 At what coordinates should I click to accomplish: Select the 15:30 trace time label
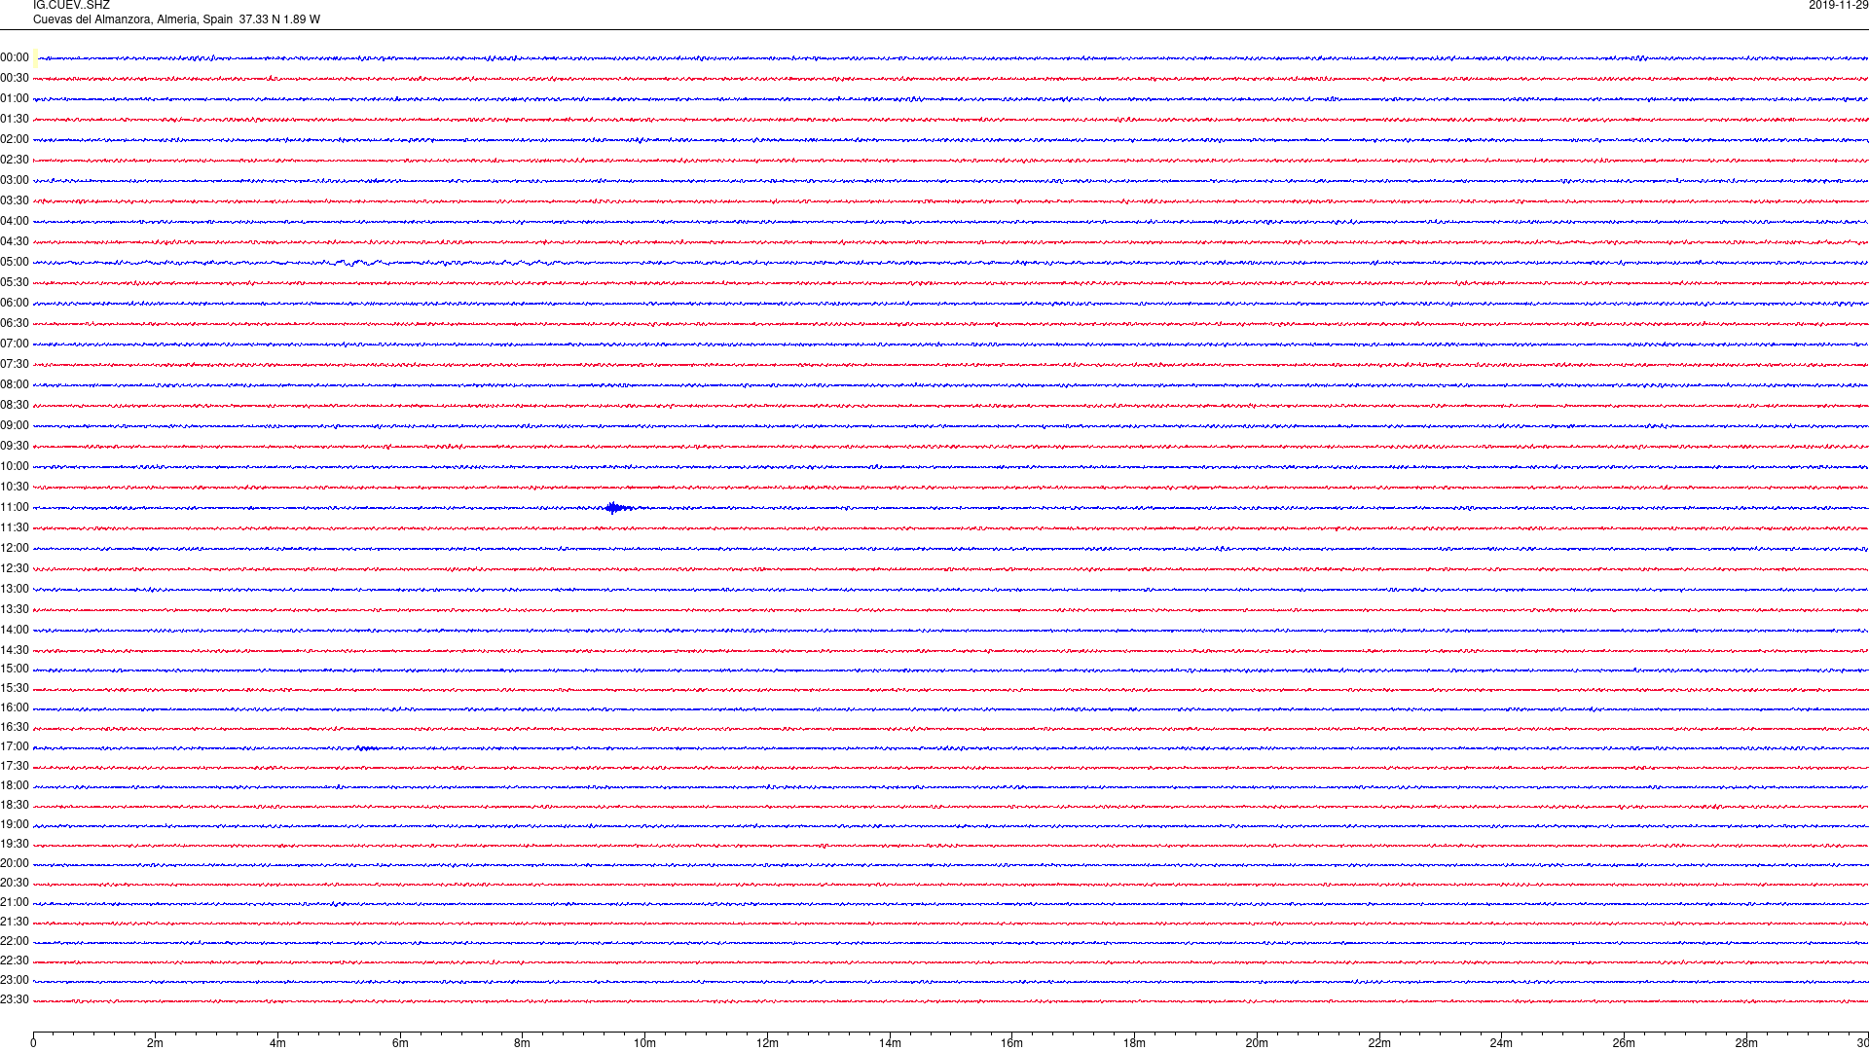pyautogui.click(x=15, y=689)
